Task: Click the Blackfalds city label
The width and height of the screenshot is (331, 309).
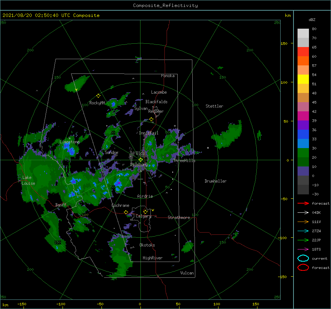Action: coord(156,102)
